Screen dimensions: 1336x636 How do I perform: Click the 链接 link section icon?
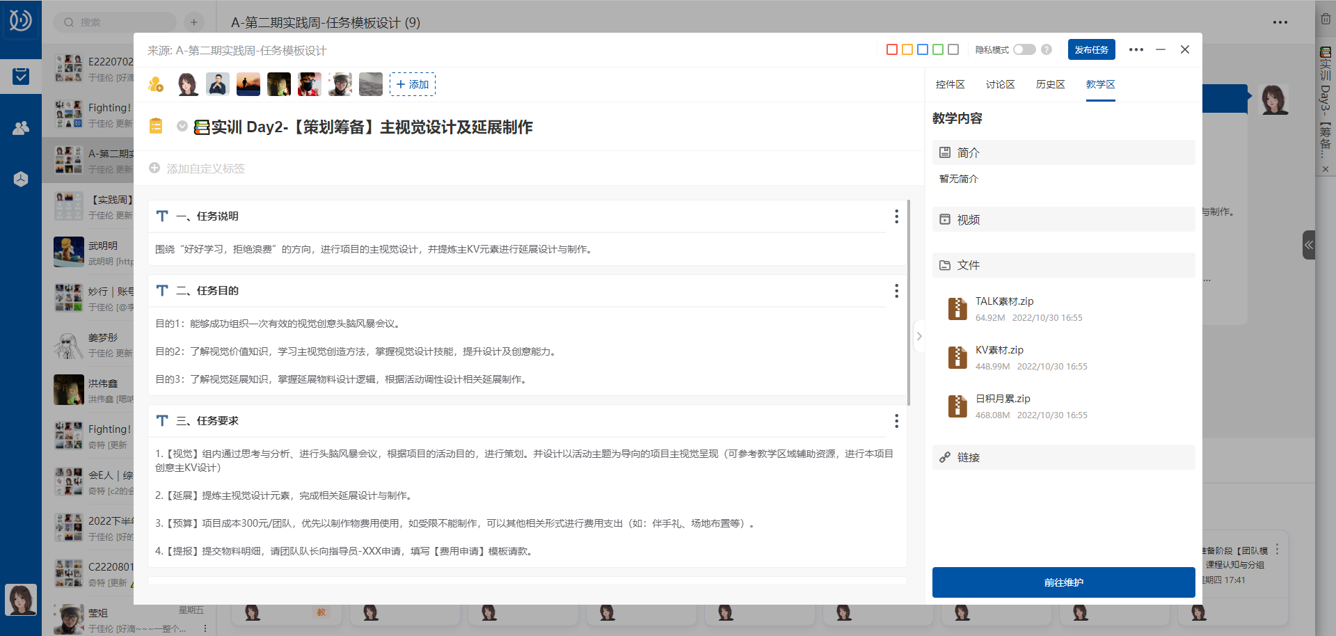coord(945,457)
